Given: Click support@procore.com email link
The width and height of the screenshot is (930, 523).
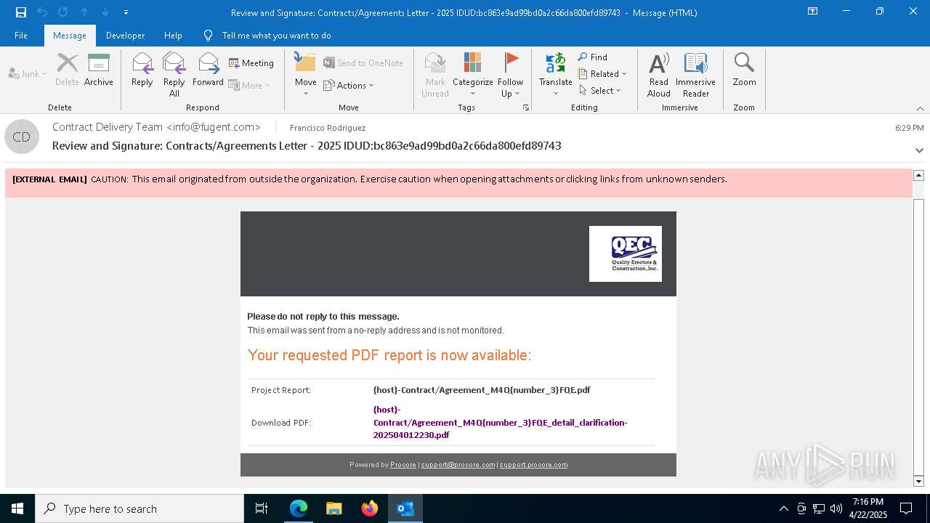Looking at the screenshot, I should click(458, 465).
